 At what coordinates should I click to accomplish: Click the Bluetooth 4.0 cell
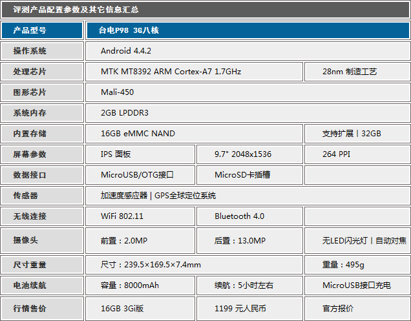[250, 216]
